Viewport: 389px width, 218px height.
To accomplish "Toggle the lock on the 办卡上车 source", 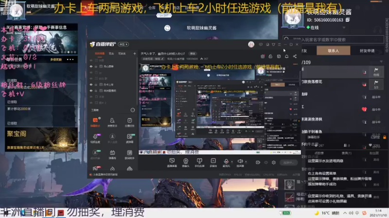I will (x=96, y=84).
